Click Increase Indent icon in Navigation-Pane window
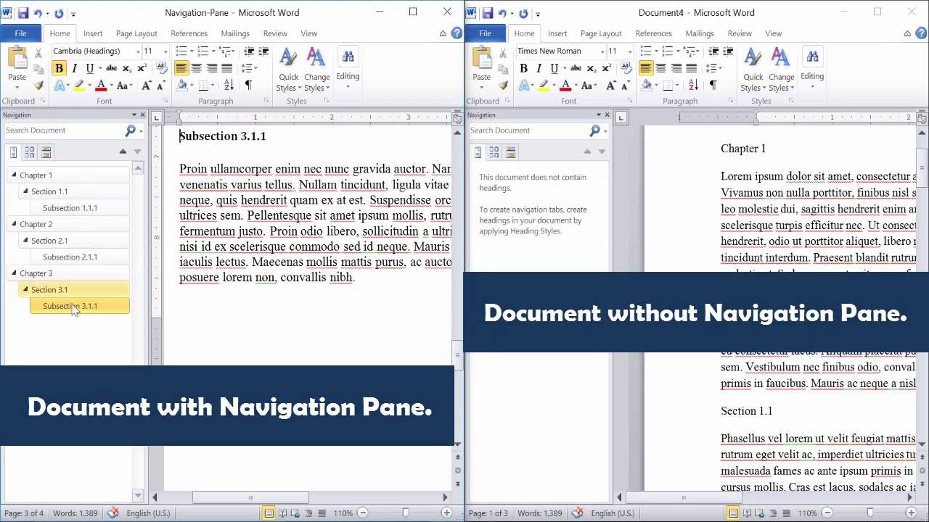Screen dimensions: 929x522 [x=263, y=51]
